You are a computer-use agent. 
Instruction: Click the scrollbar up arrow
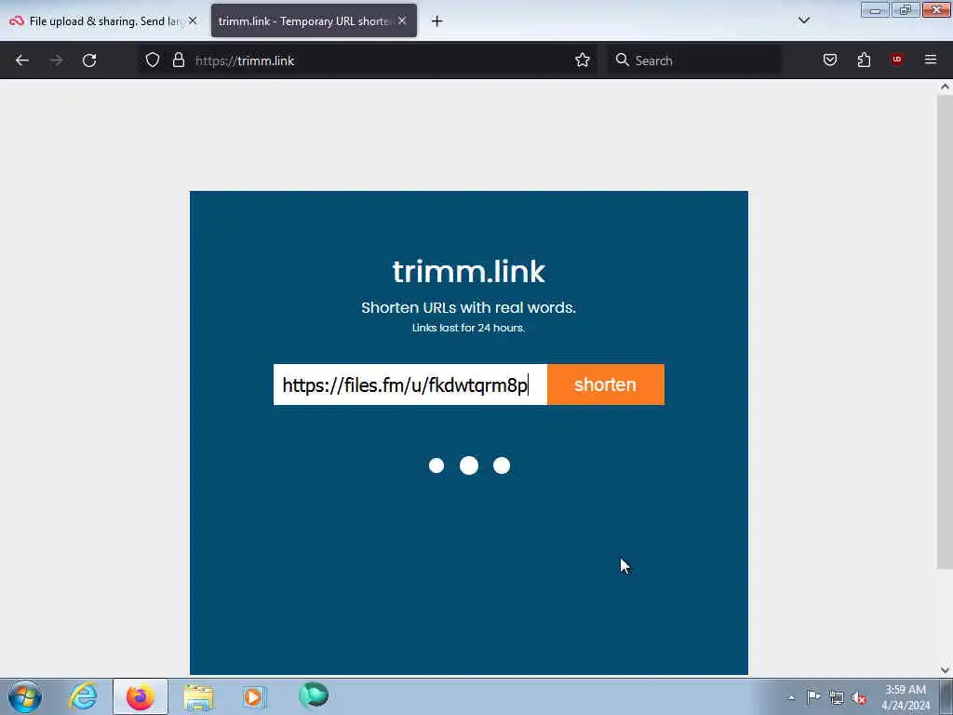pos(945,87)
